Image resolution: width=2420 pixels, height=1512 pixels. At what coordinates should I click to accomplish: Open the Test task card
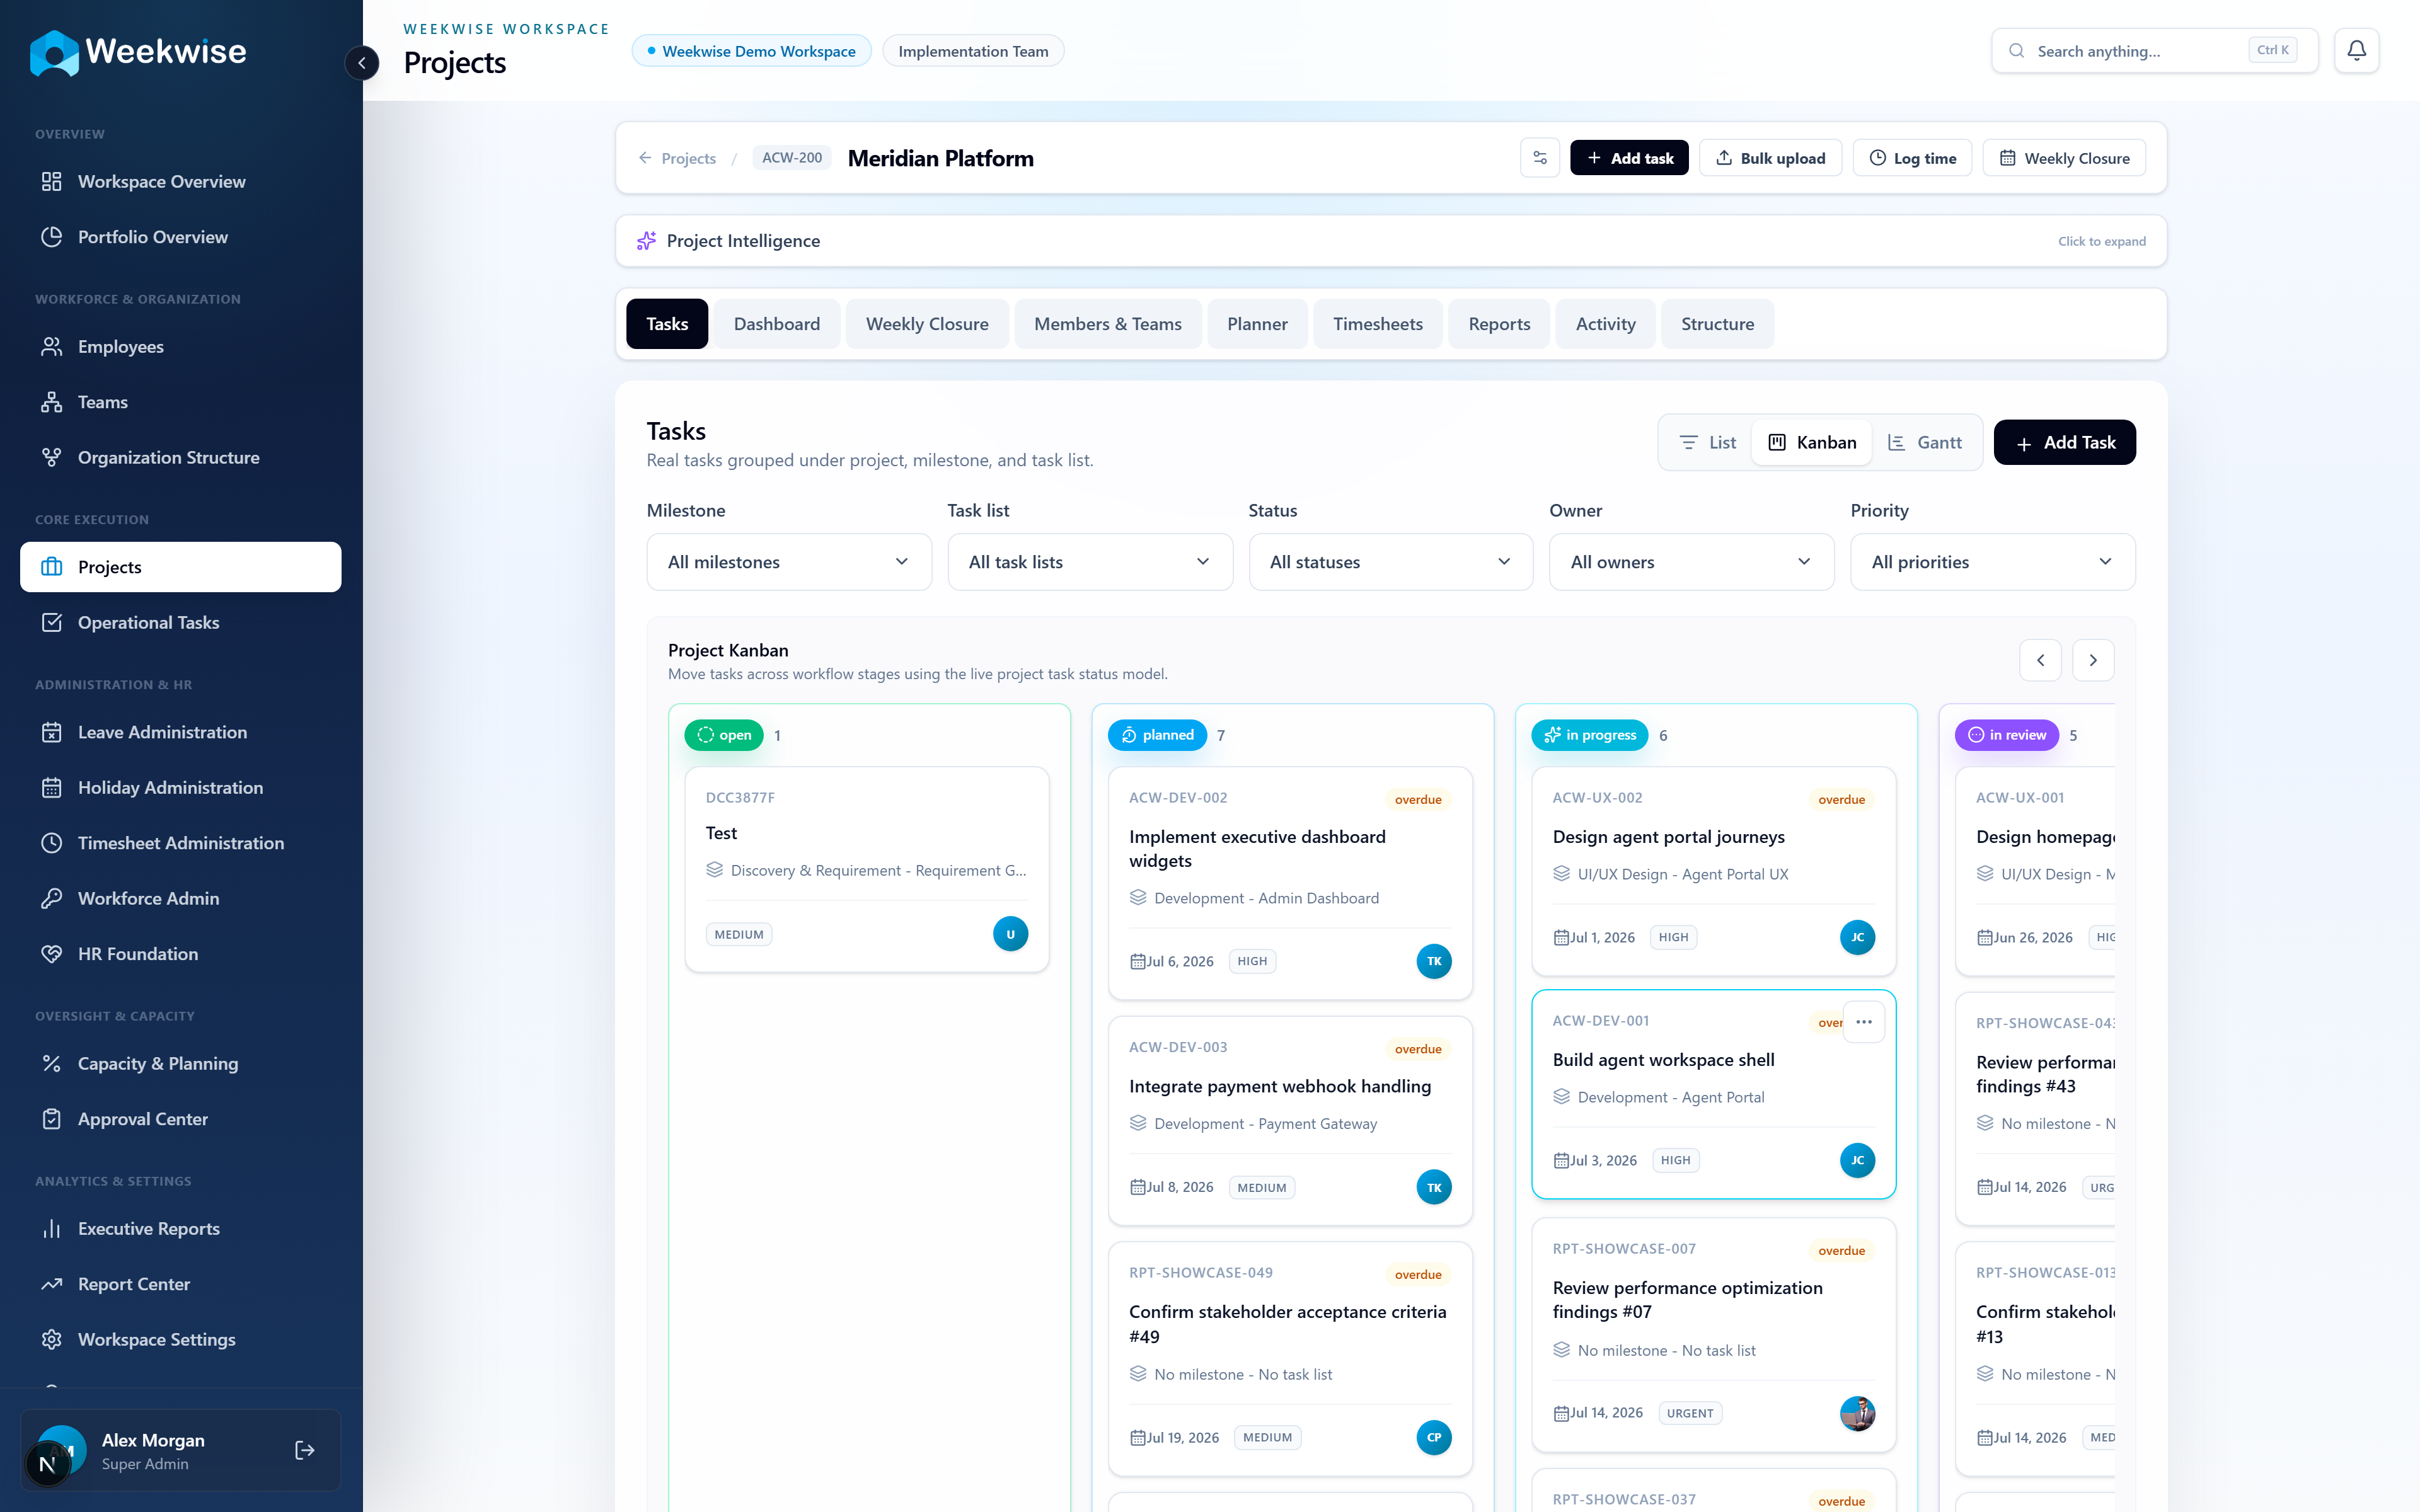[867, 868]
